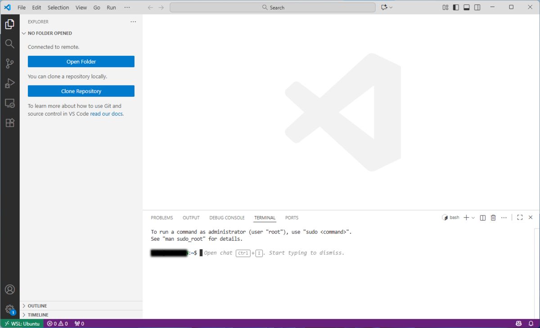Viewport: 540px width, 328px height.
Task: Open the Extensions view
Action: pos(9,123)
